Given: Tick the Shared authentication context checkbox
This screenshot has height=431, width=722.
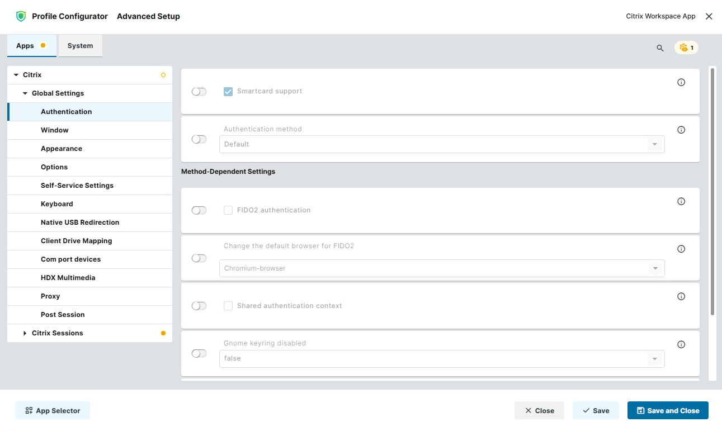Looking at the screenshot, I should (228, 306).
